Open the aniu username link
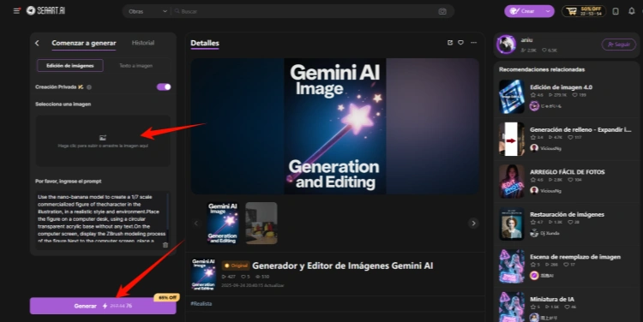The height and width of the screenshot is (322, 643). [526, 40]
